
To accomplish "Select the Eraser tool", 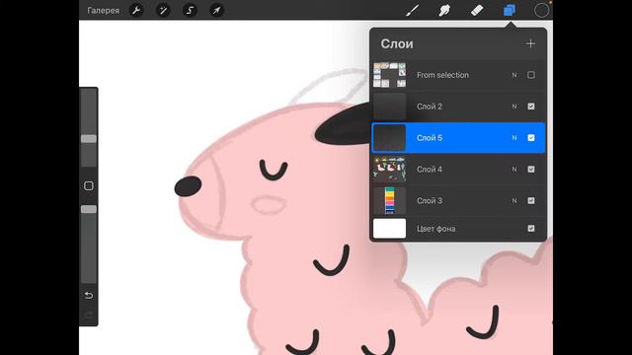I will pyautogui.click(x=477, y=10).
